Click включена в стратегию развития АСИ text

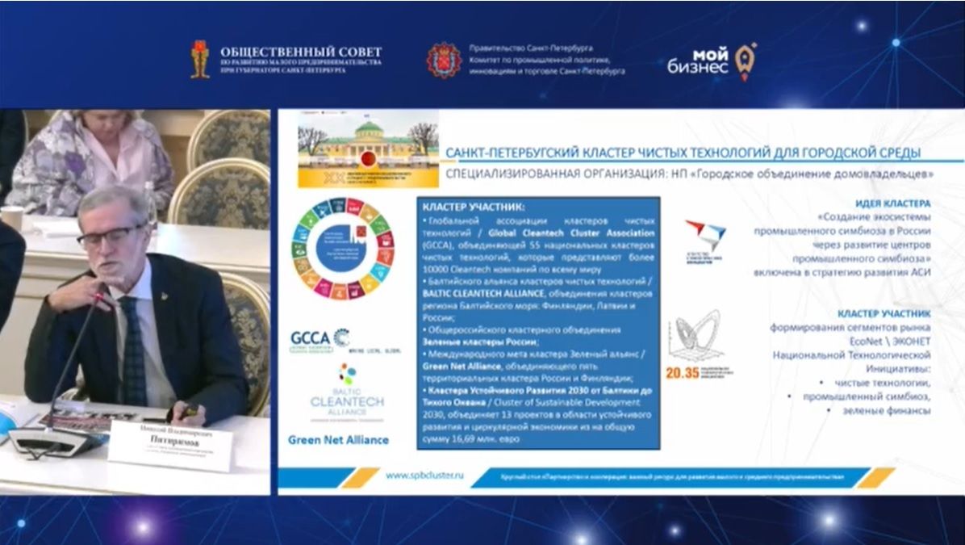[x=842, y=272]
